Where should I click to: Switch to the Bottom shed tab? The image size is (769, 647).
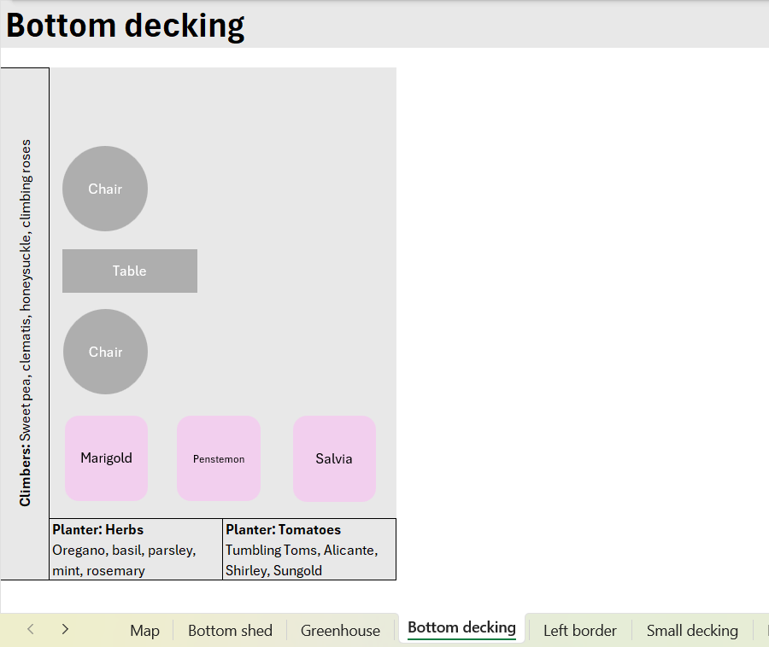pyautogui.click(x=230, y=630)
